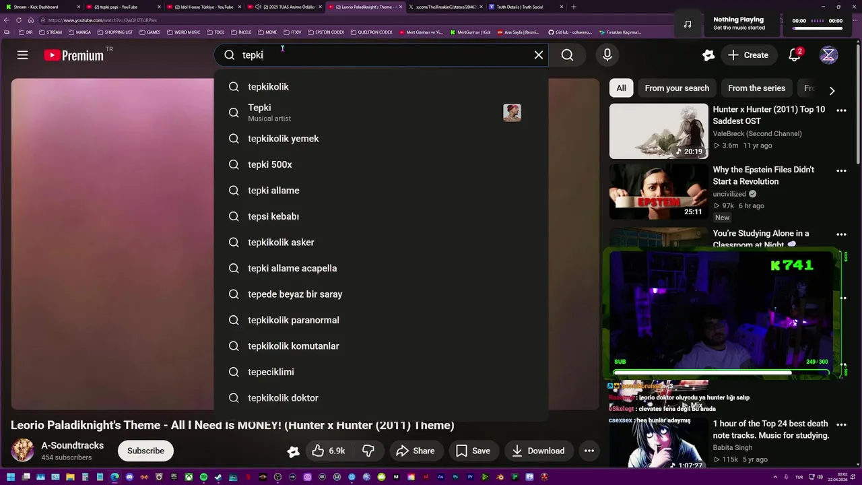The width and height of the screenshot is (862, 485).
Task: Click the browser address bar URL
Action: point(102,20)
